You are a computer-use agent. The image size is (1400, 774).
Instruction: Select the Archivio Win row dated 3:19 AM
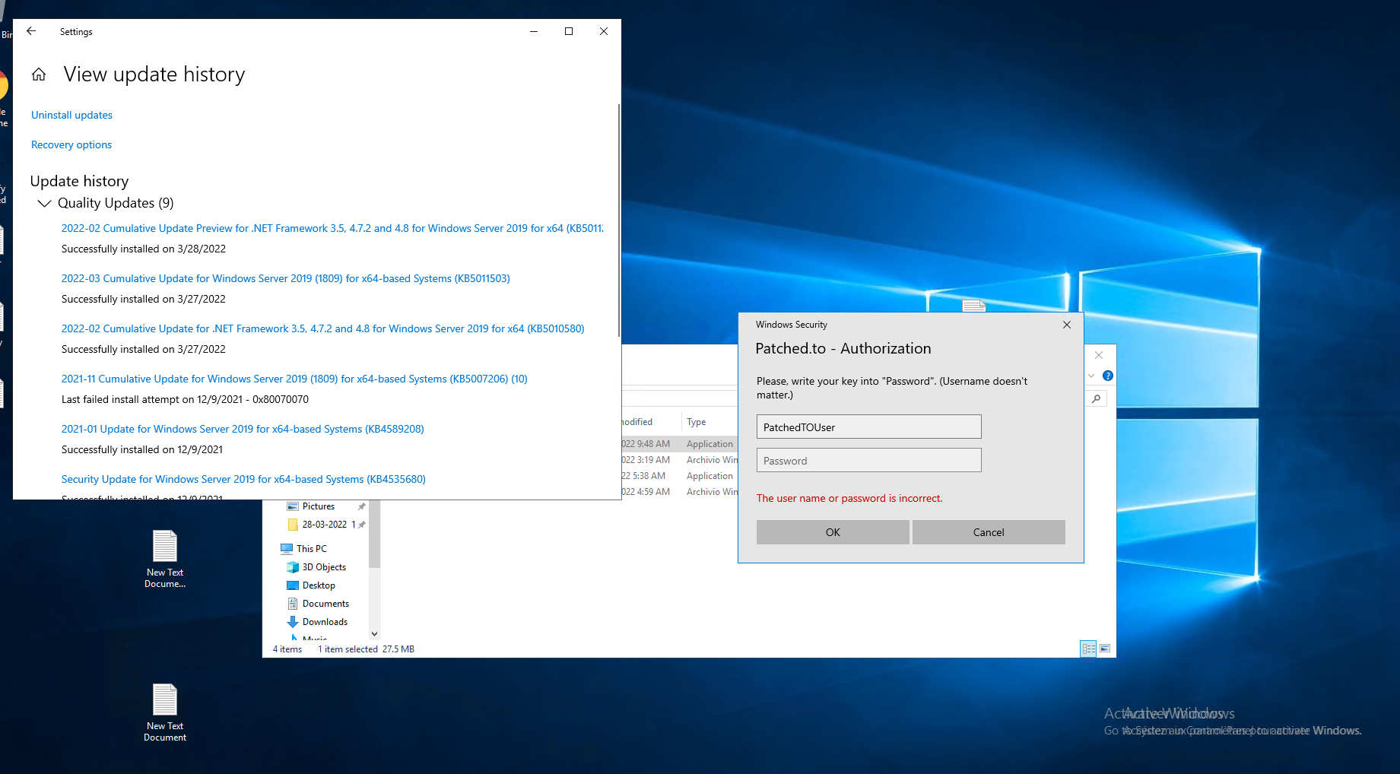tap(680, 460)
